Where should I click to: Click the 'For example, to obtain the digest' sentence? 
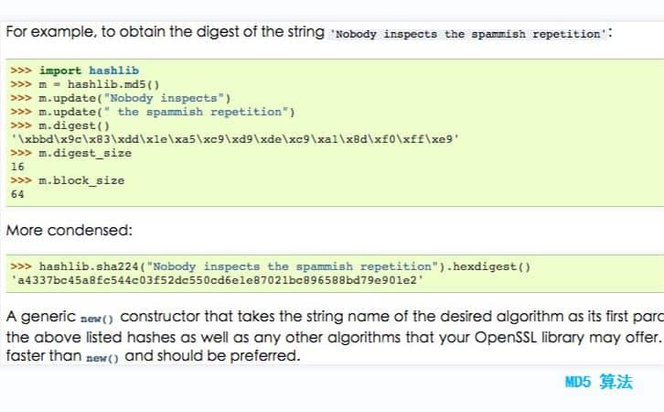tap(166, 32)
